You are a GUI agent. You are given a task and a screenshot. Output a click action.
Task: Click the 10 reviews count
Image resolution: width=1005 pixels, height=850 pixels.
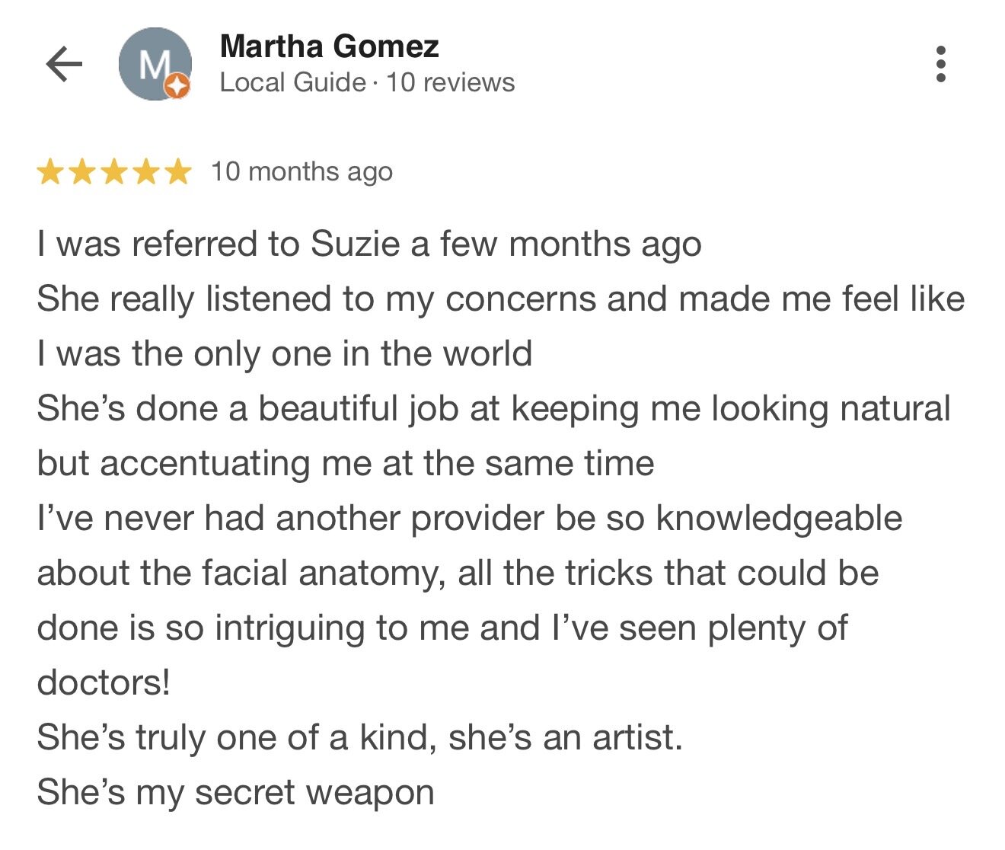click(x=450, y=82)
